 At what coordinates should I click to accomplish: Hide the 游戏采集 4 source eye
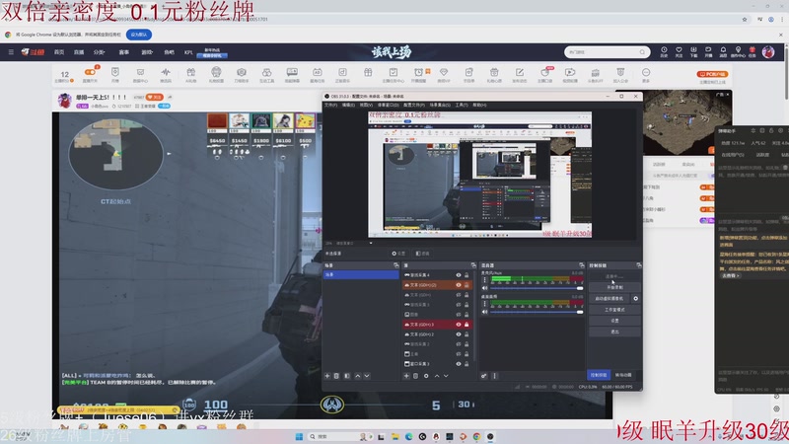459,275
